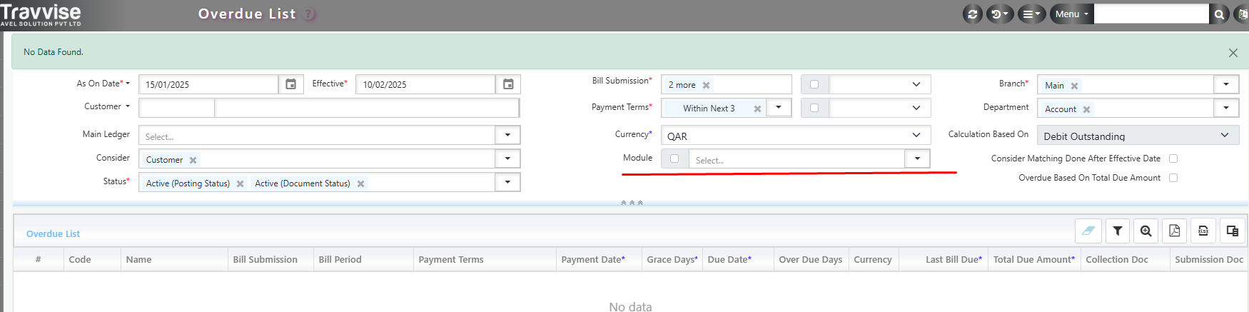Remove the Account tag from Department
Viewport: 1249px width, 312px height.
point(1086,109)
